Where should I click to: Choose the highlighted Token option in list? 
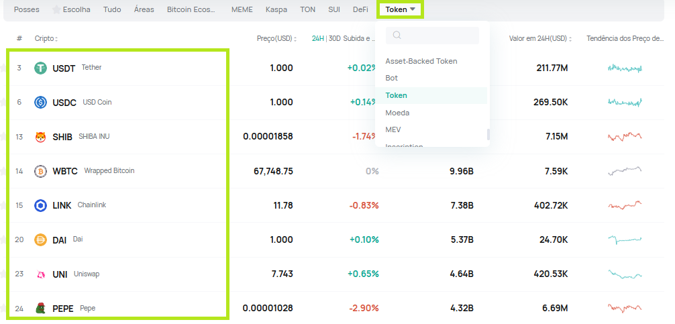[431, 95]
